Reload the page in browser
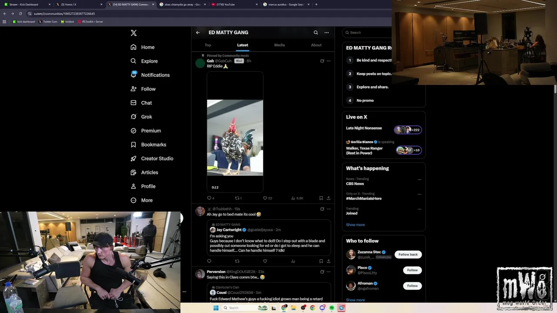Image resolution: width=557 pixels, height=313 pixels. pyautogui.click(x=20, y=13)
